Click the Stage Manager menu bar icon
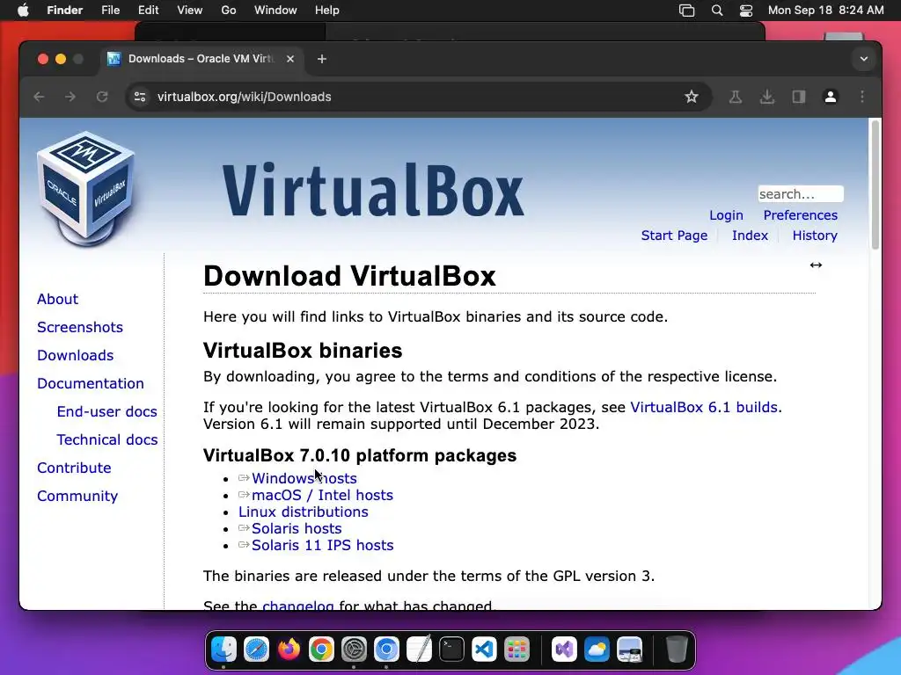 tap(686, 11)
